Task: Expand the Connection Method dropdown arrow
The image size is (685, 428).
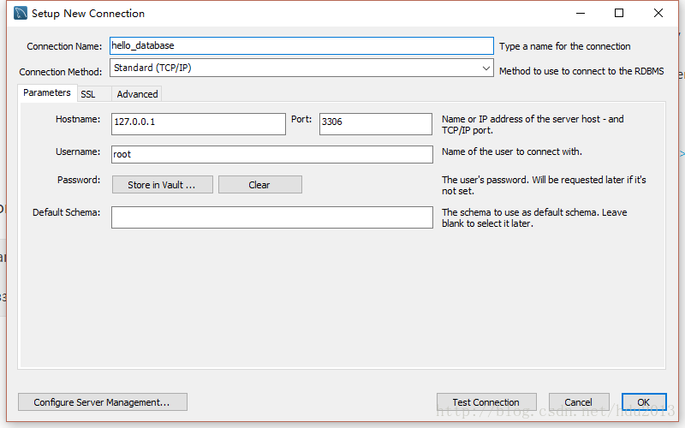Action: [x=485, y=68]
